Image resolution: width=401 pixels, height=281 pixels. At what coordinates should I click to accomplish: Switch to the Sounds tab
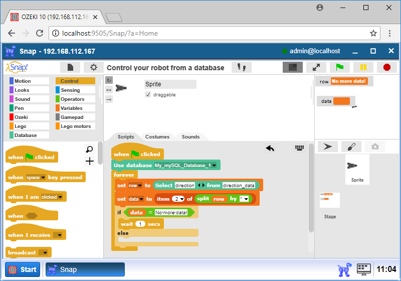coord(190,136)
